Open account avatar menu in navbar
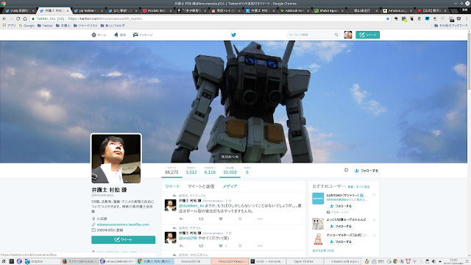The image size is (471, 265). pyautogui.click(x=348, y=35)
